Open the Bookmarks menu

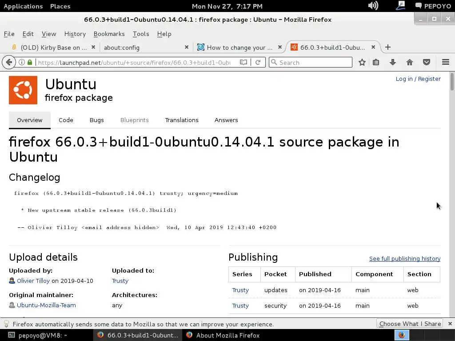(x=109, y=34)
